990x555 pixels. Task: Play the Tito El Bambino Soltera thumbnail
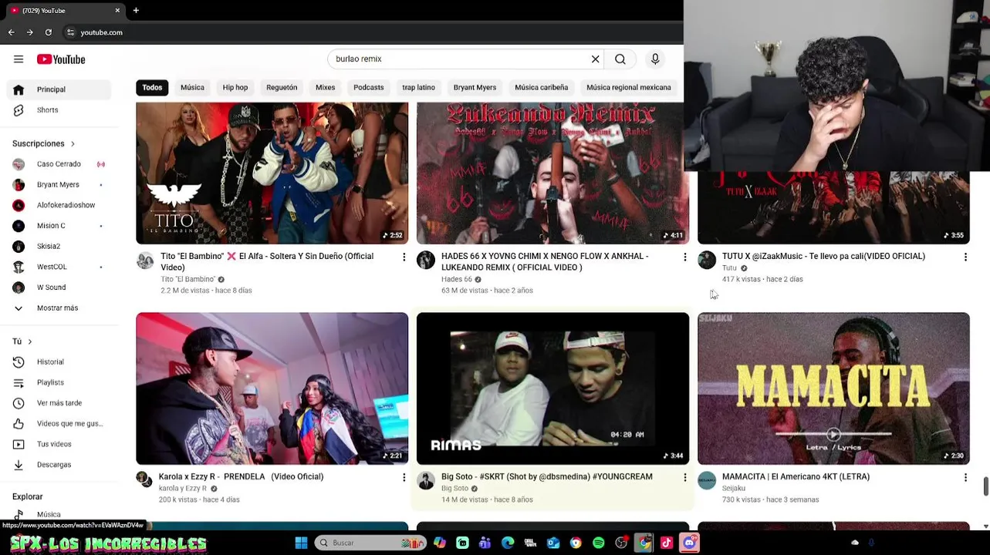pos(272,173)
